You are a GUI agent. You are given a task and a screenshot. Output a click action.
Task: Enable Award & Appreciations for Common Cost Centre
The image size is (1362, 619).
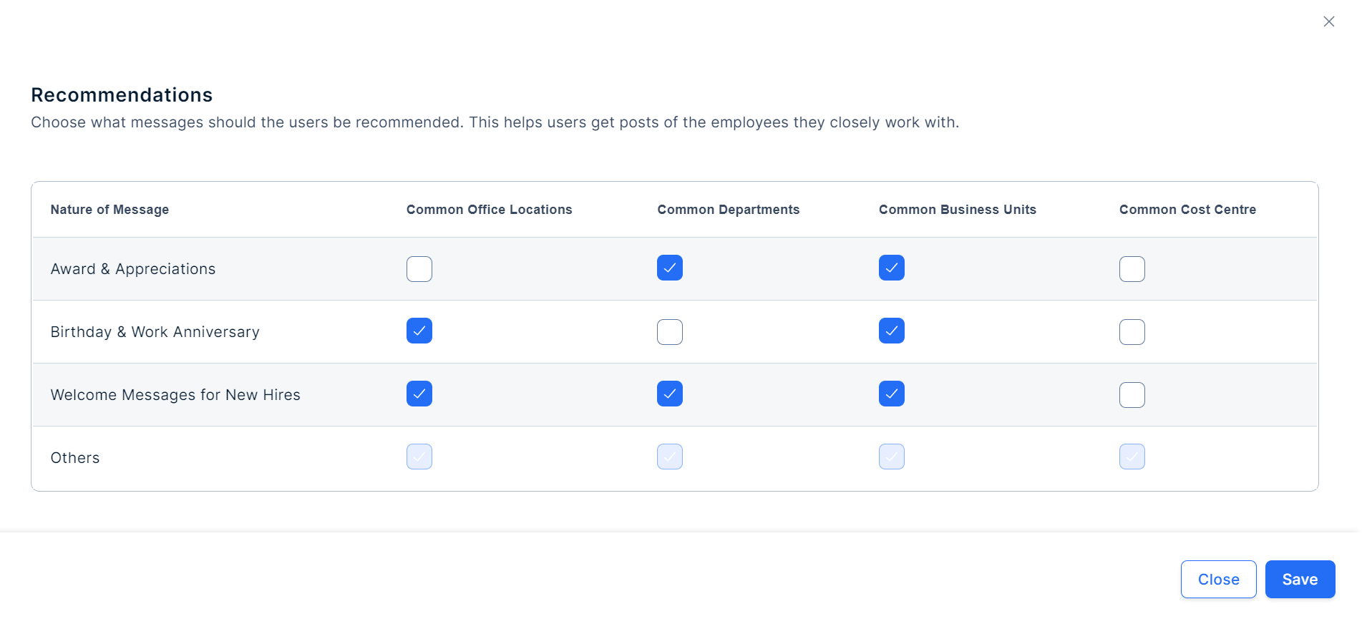point(1132,269)
